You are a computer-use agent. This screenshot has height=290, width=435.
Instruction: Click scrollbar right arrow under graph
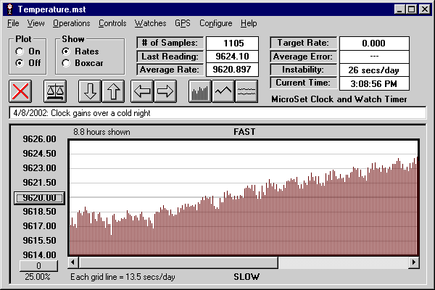tap(414, 262)
